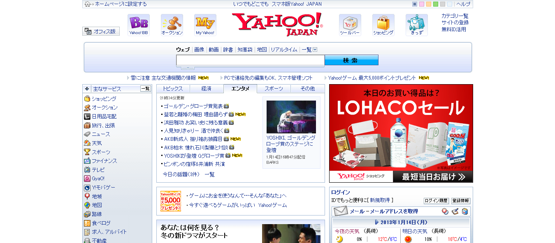The image size is (555, 243).
Task: Open the きっず robot icon
Action: 417,25
